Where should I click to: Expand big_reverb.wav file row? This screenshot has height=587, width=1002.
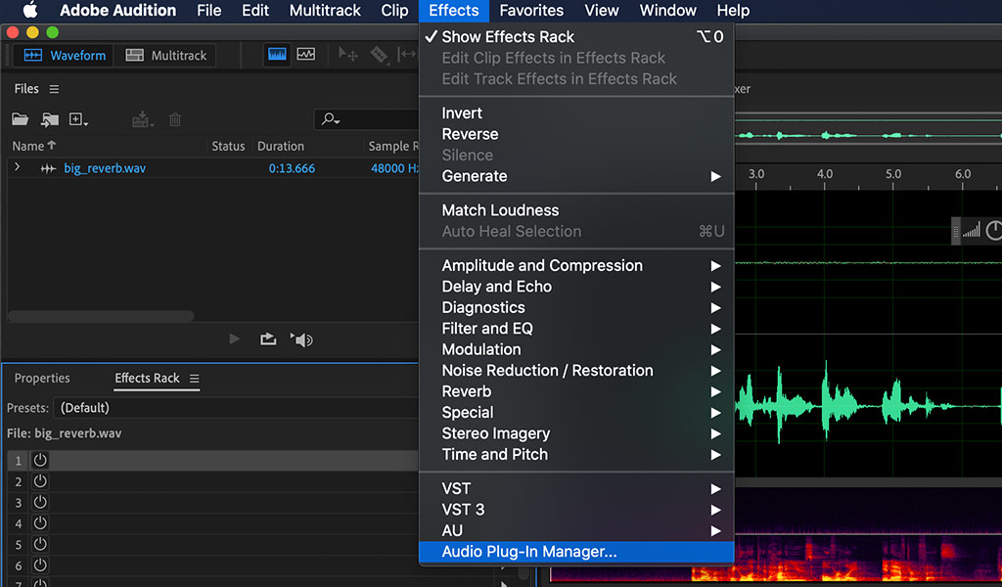click(18, 167)
